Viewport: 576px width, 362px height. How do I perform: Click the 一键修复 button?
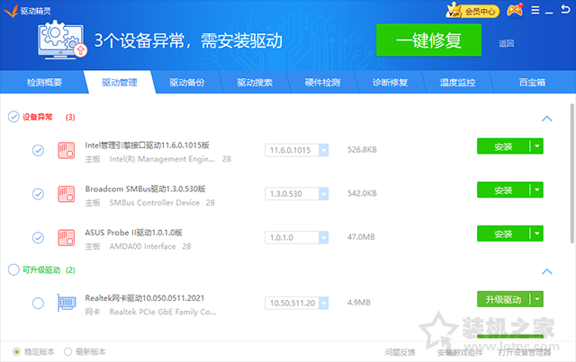428,40
